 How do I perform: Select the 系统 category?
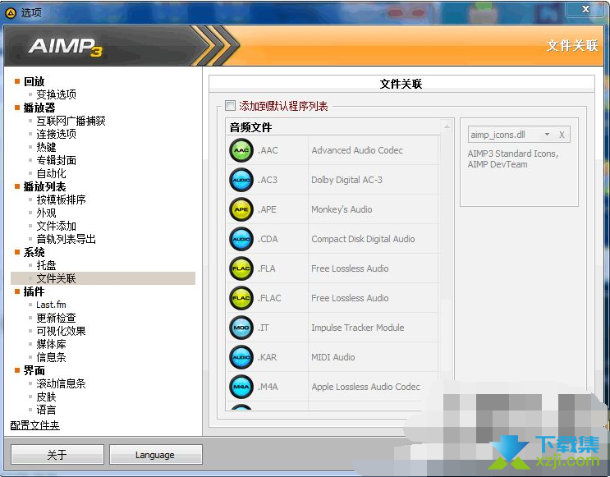pyautogui.click(x=34, y=252)
